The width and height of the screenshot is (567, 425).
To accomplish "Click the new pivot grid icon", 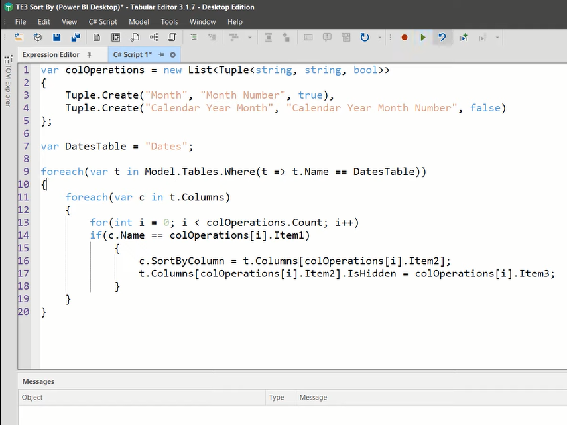I will [x=115, y=38].
